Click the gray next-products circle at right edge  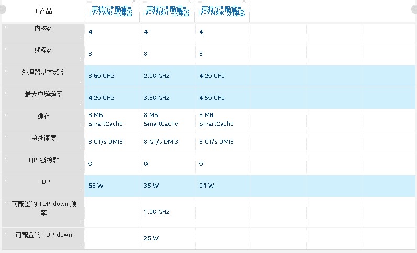point(414,9)
